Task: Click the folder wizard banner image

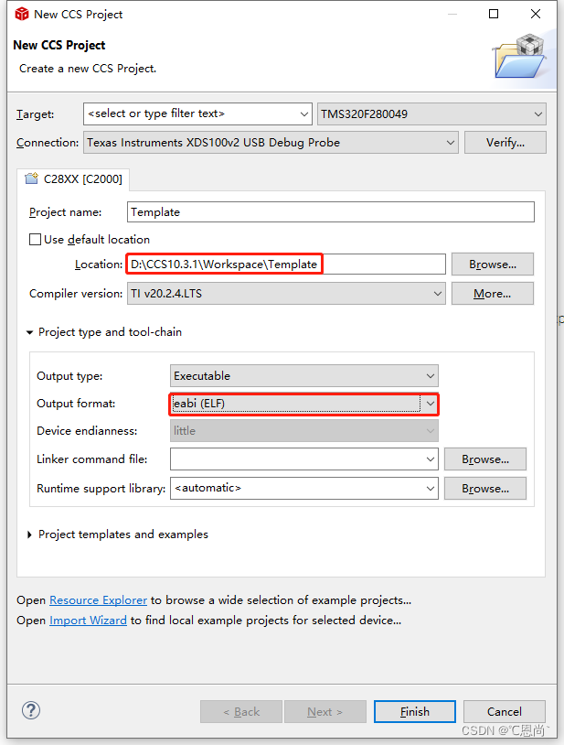Action: pos(519,56)
